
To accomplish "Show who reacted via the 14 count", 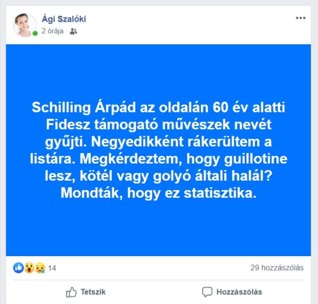I will point(52,268).
